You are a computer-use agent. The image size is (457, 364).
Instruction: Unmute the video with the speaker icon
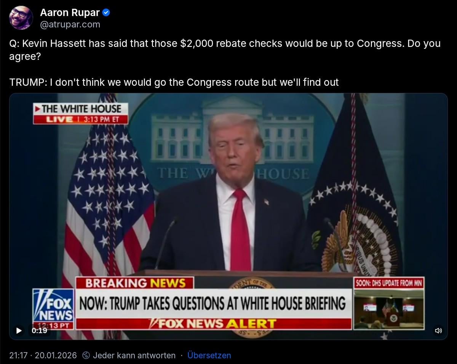tap(438, 330)
